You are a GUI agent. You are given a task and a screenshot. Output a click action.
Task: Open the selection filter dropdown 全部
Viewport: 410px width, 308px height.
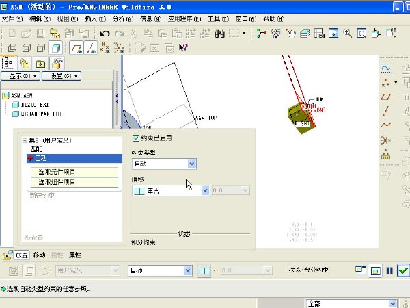click(x=352, y=304)
